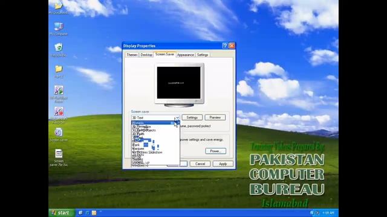387x217 pixels.
Task: Select the My Documents folder icon
Action: pyautogui.click(x=59, y=7)
